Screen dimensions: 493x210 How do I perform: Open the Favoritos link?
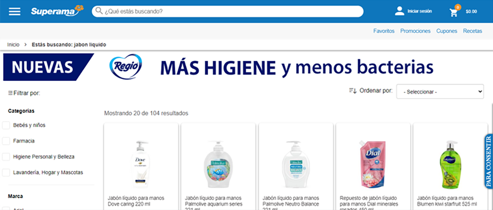click(x=384, y=31)
